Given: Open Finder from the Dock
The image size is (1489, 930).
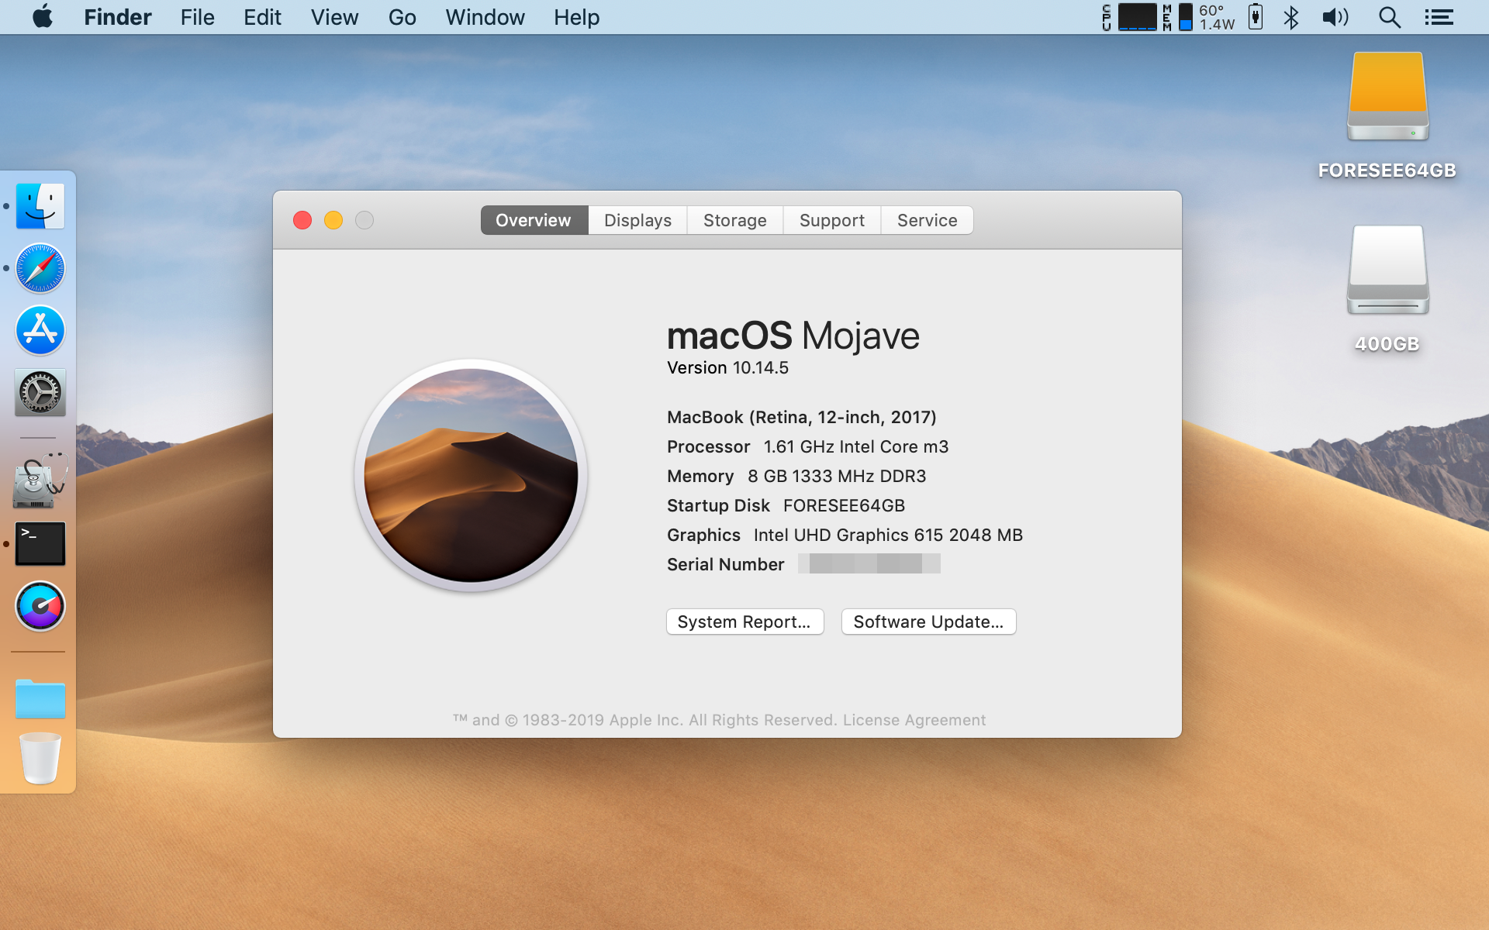Looking at the screenshot, I should 40,206.
